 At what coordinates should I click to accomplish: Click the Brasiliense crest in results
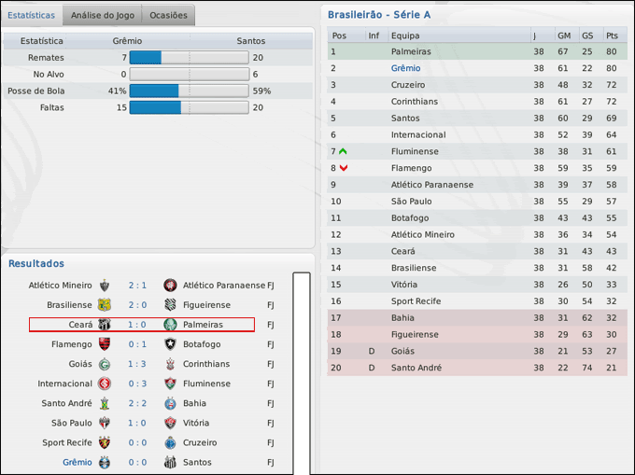(106, 305)
